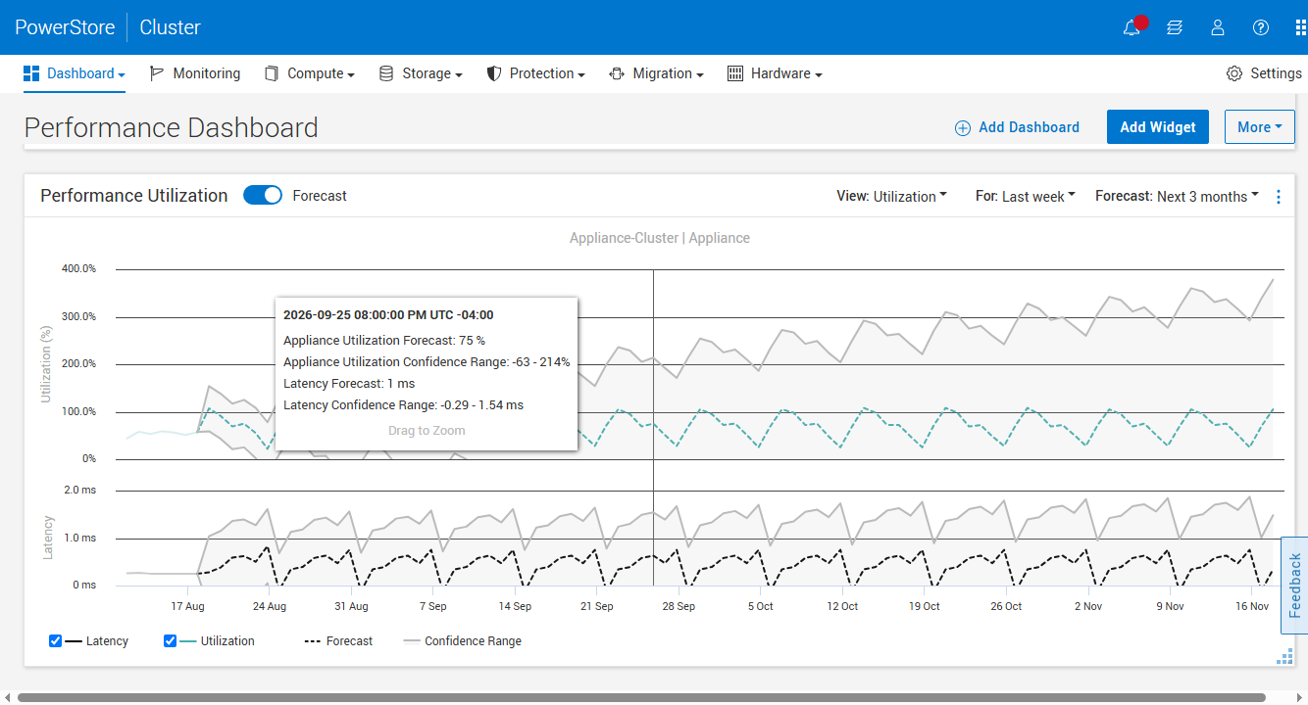Open the Forecast: Next 3 months dropdown
1308x705 pixels.
tap(1178, 196)
